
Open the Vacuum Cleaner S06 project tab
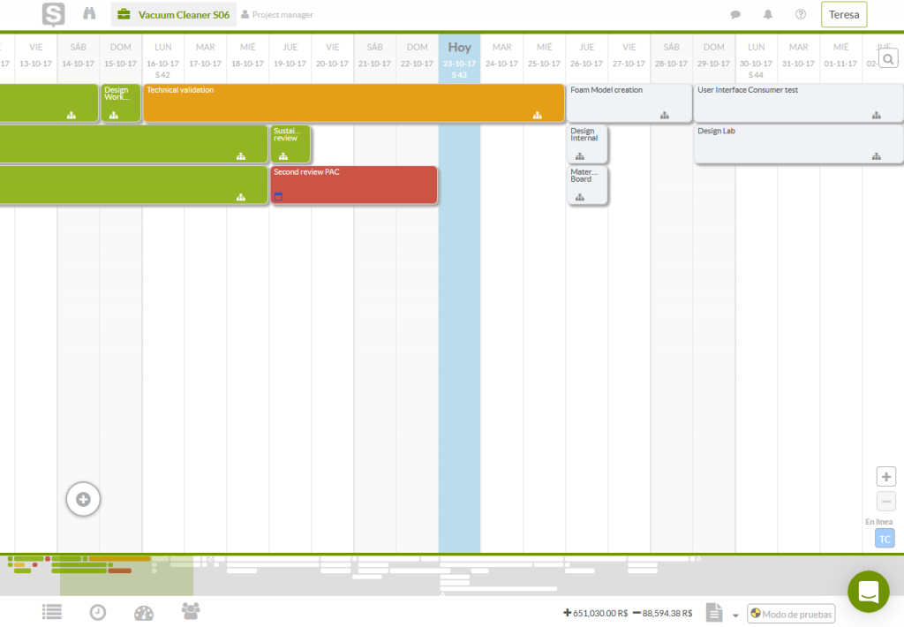coord(174,14)
